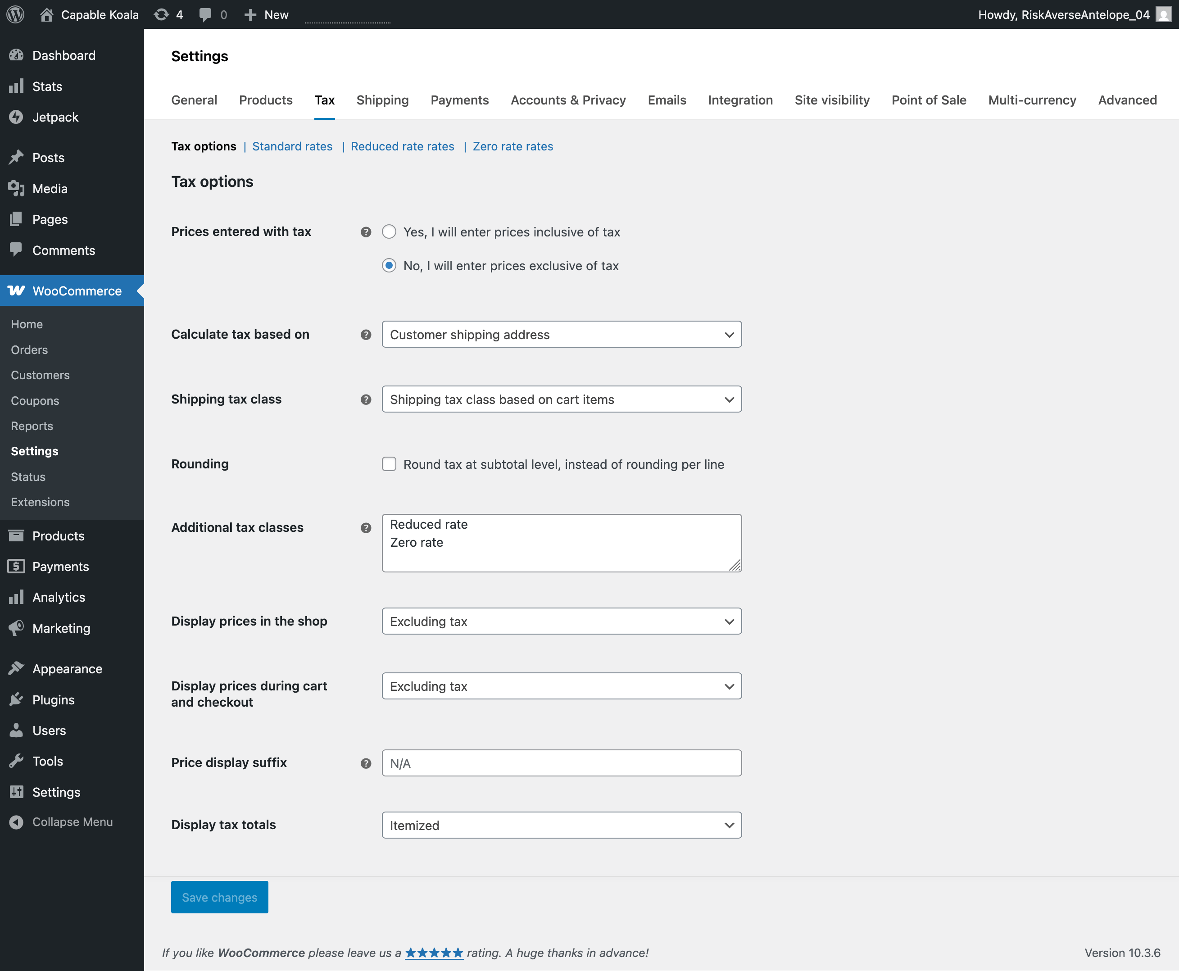The height and width of the screenshot is (971, 1179).
Task: Expand the Shipping tax class dropdown
Action: 561,399
